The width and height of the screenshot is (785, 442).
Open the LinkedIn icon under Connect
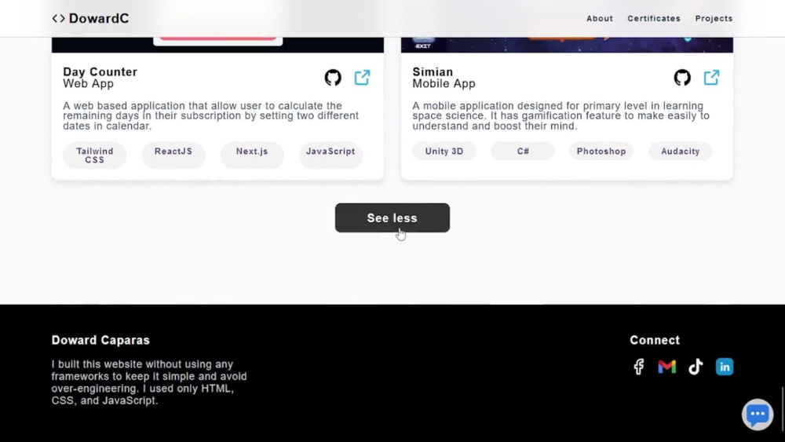click(725, 367)
